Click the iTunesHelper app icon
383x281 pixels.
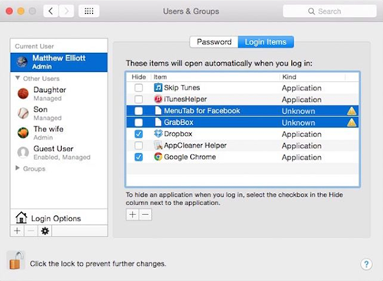tap(158, 99)
